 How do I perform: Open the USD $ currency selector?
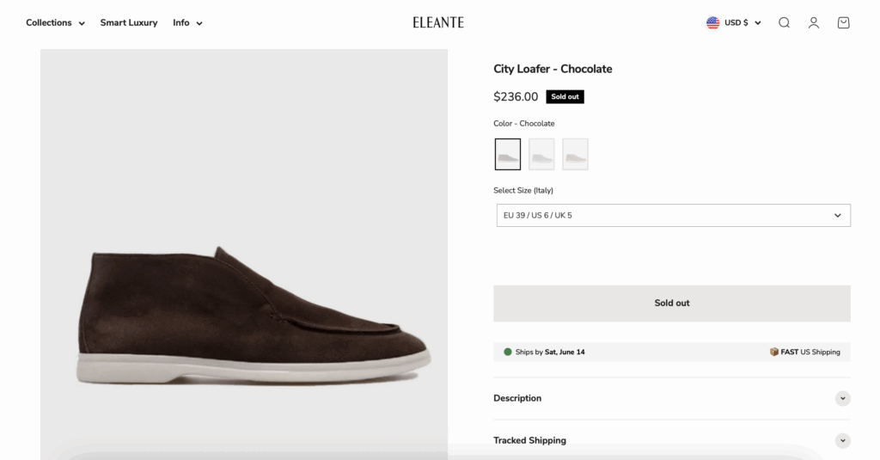(x=742, y=23)
